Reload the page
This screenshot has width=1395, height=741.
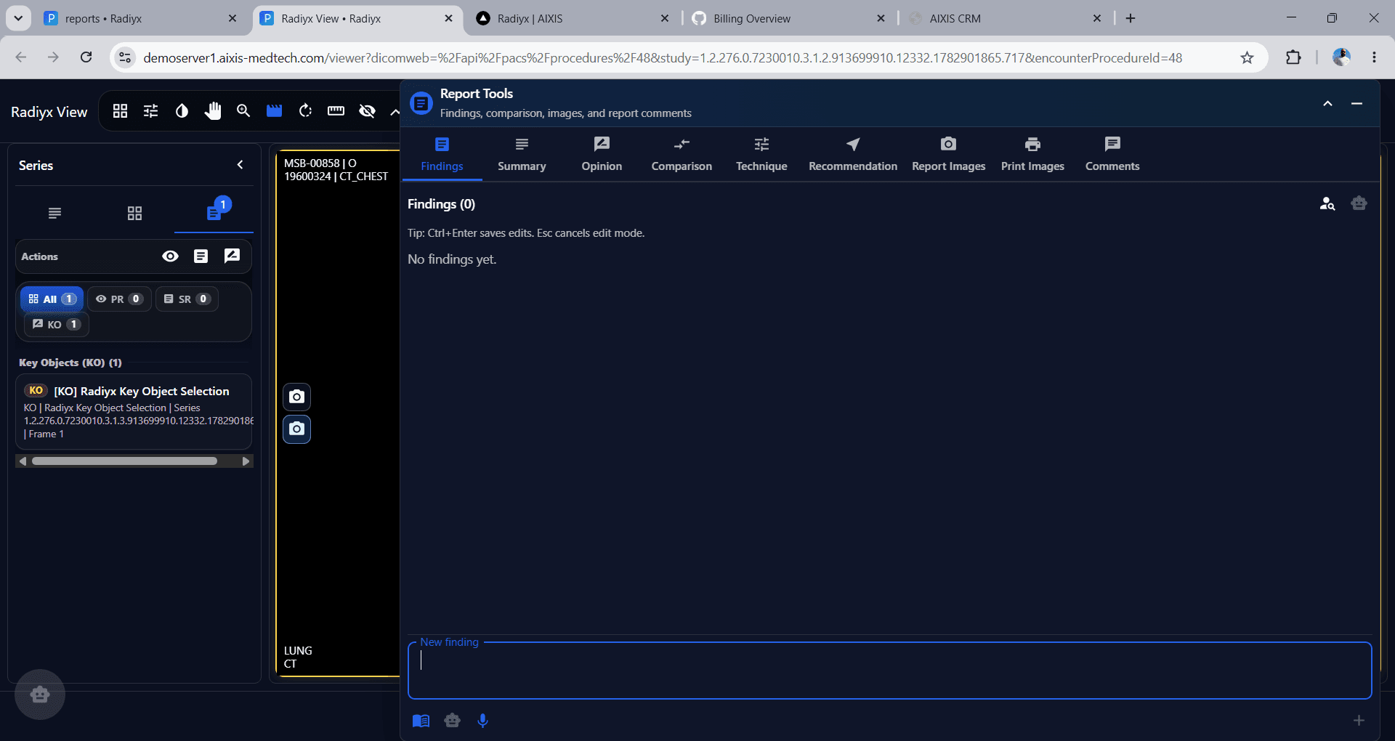point(86,57)
